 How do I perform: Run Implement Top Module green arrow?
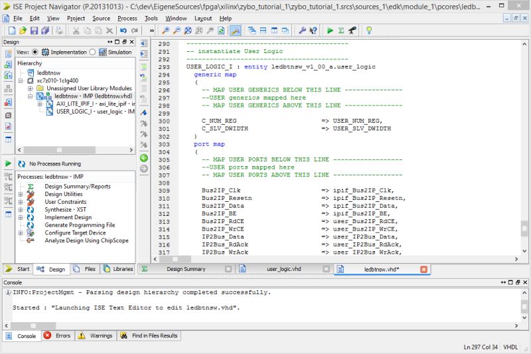[330, 31]
